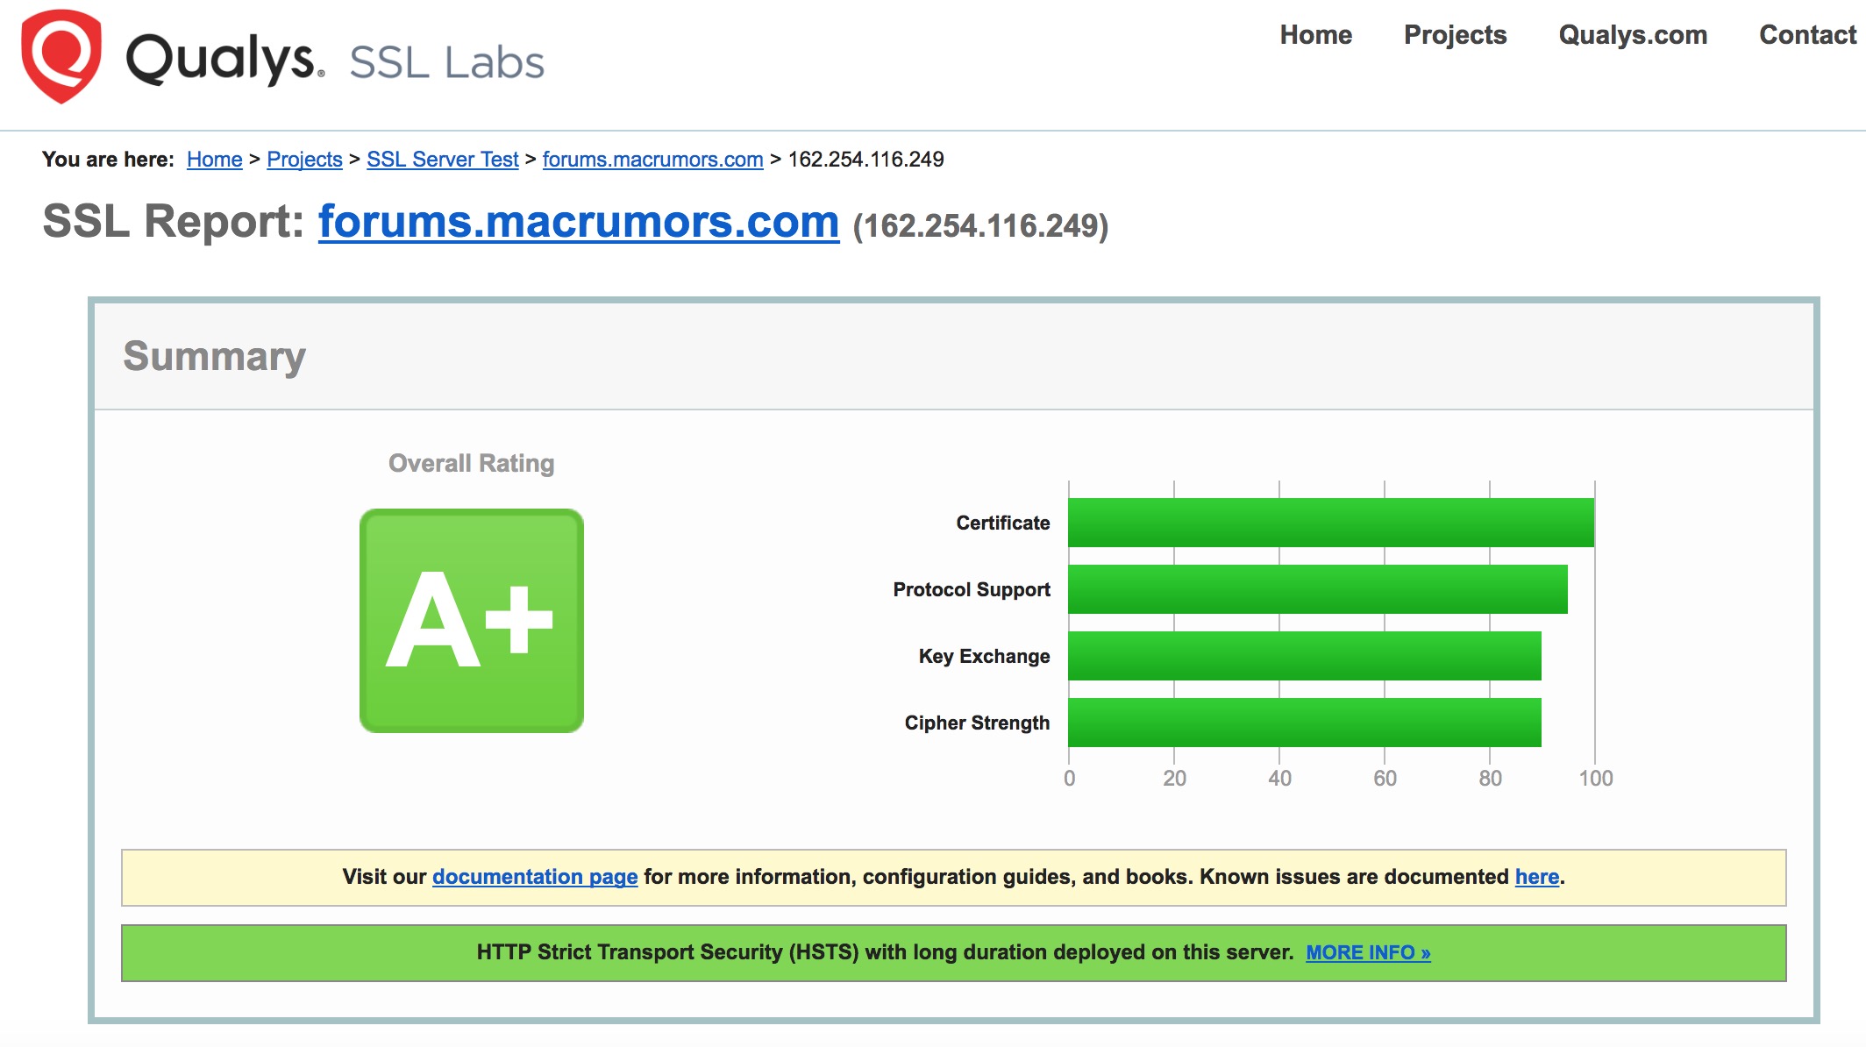This screenshot has height=1047, width=1866.
Task: Open forums.macrumors.com link in report title
Action: (x=578, y=222)
